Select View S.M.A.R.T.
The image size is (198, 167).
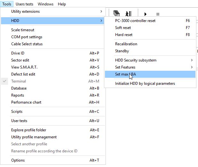[x=52, y=67]
